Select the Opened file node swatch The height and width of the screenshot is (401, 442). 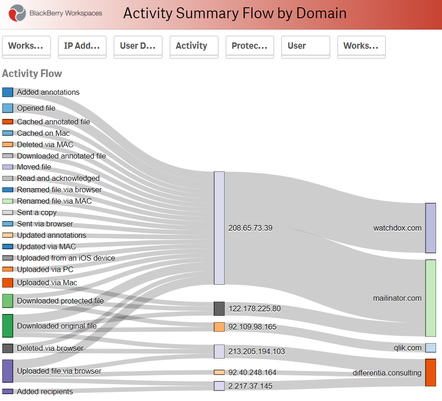[x=8, y=108]
